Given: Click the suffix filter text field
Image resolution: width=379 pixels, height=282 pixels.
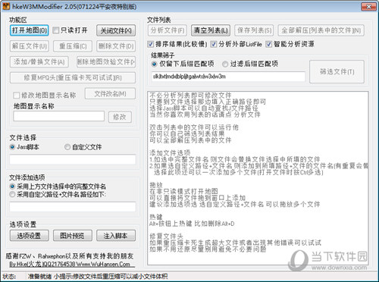Looking at the screenshot, I should pyautogui.click(x=228, y=77).
